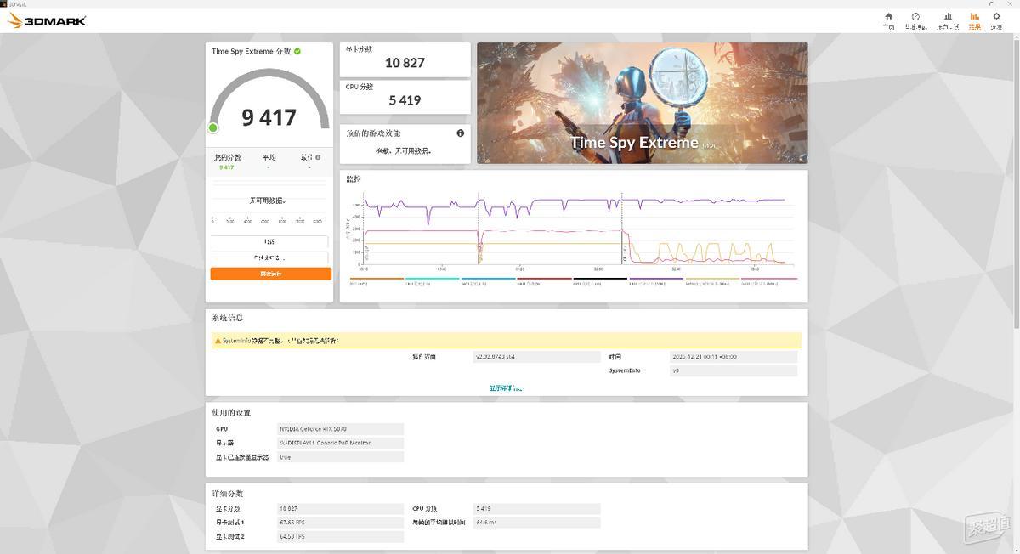Click the green verified checkmark beside Time Spy Extreme 分数
The image size is (1020, 554).
pos(297,51)
